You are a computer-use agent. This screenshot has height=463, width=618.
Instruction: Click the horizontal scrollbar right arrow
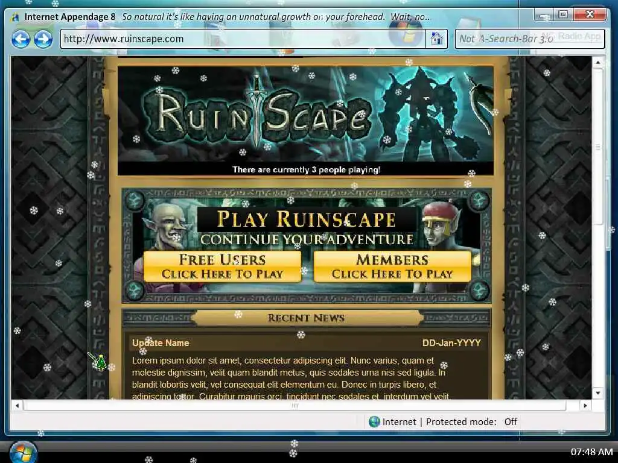pyautogui.click(x=585, y=405)
